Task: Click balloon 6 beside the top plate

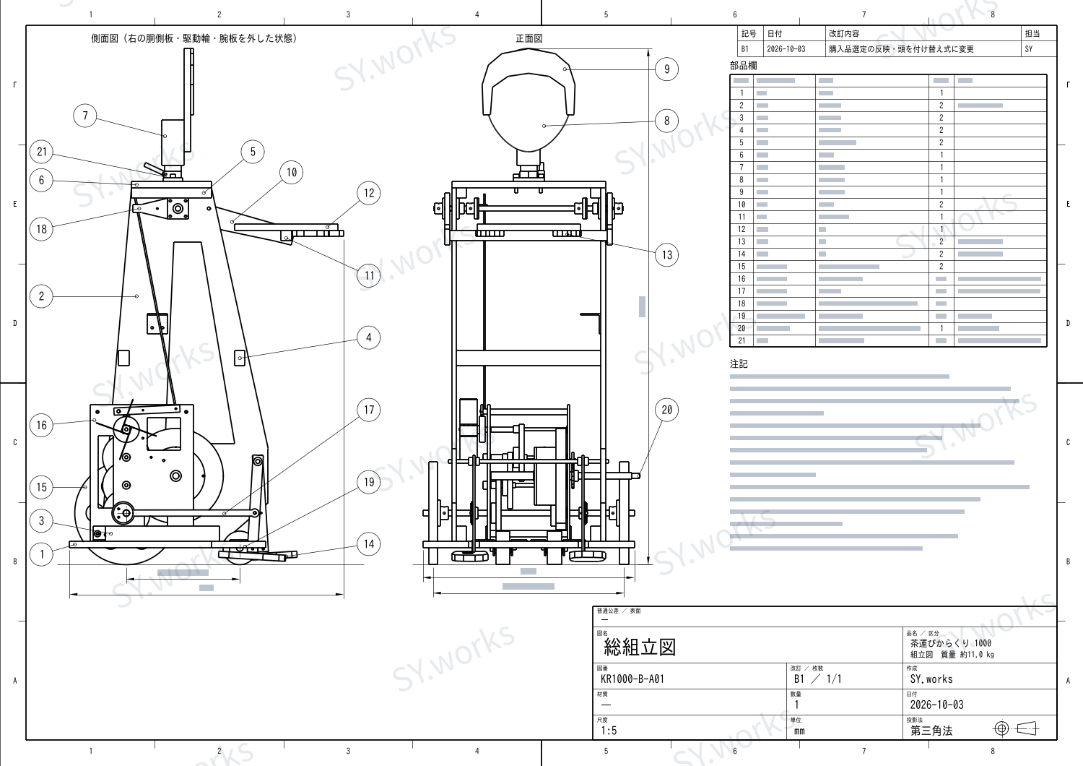Action: click(41, 180)
